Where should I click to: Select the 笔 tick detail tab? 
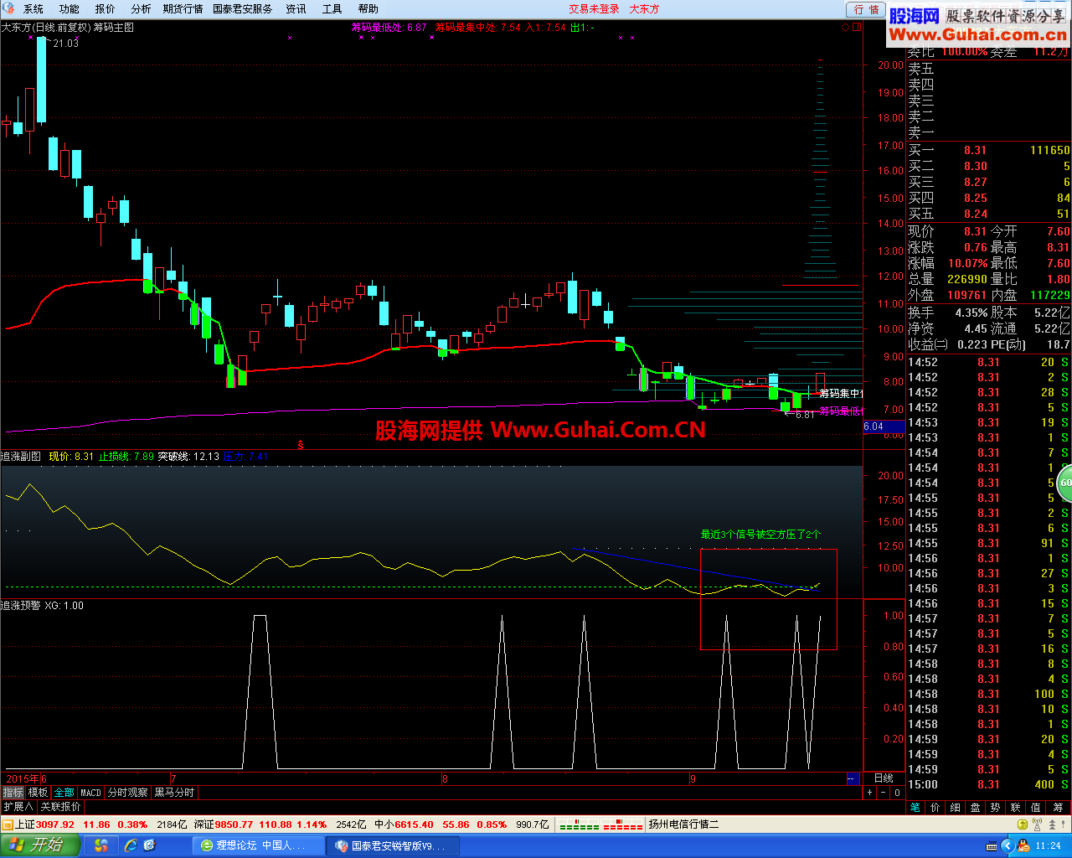click(x=915, y=808)
